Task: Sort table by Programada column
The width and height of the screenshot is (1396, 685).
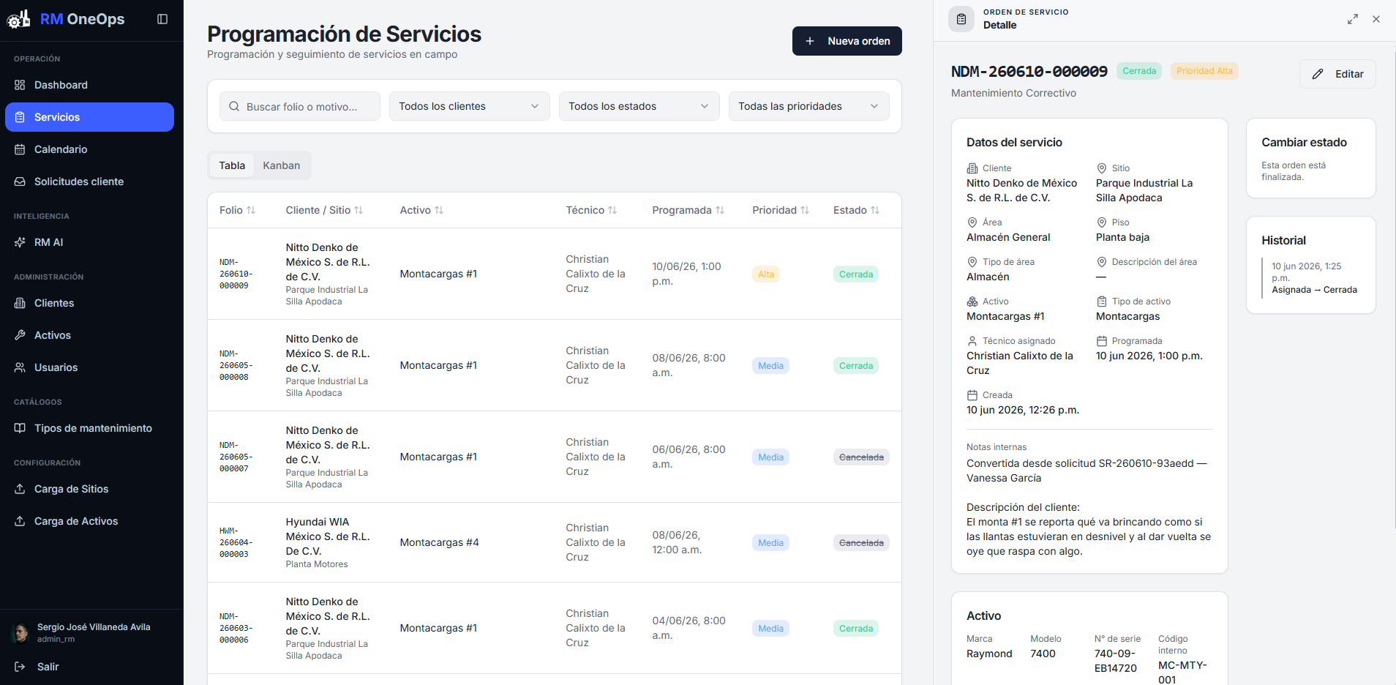Action: coord(688,210)
